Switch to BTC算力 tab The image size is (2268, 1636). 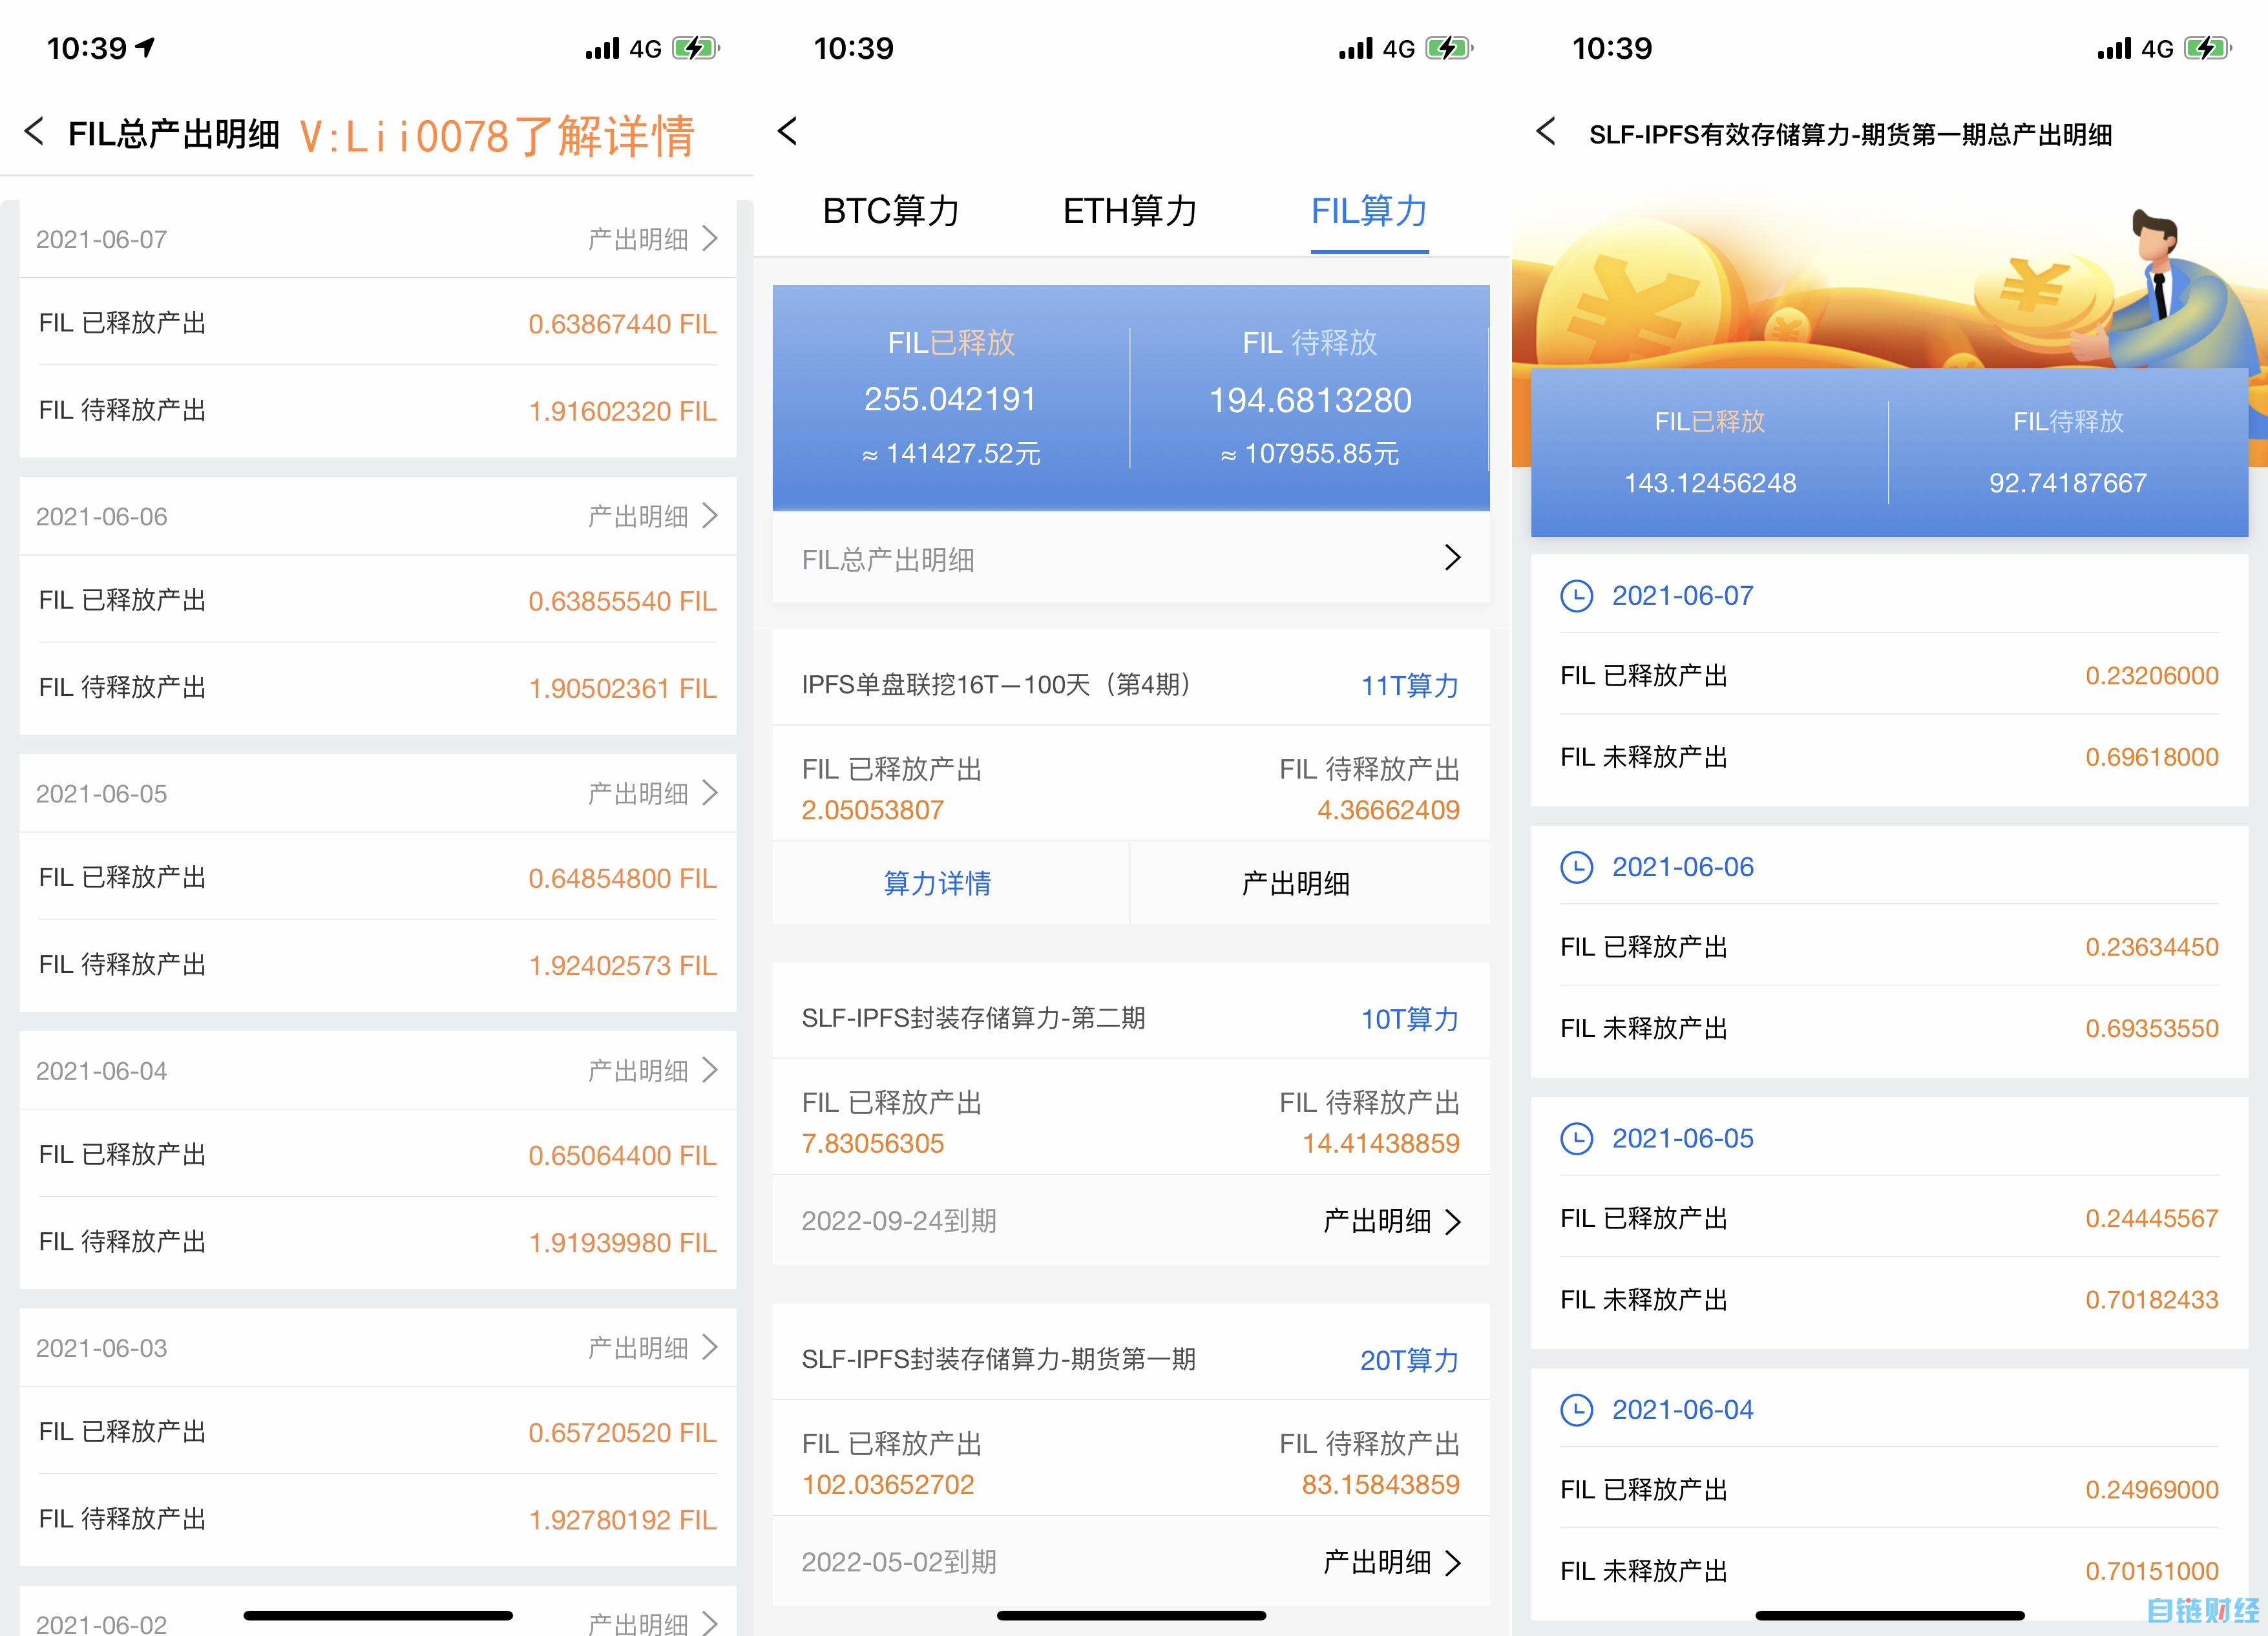(x=890, y=211)
